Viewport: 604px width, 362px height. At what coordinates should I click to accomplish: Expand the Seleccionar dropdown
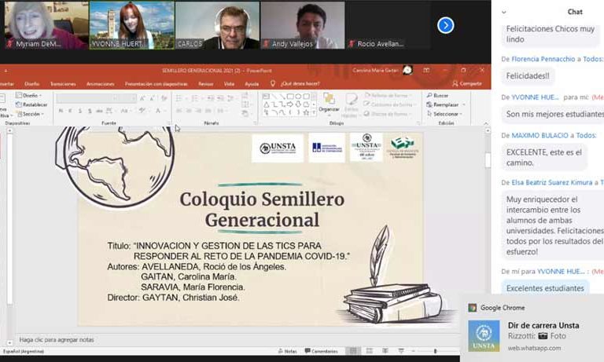pyautogui.click(x=445, y=114)
